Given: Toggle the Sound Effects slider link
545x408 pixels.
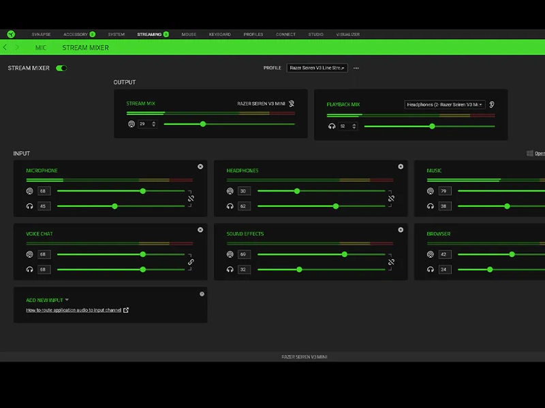Looking at the screenshot, I should [x=391, y=262].
